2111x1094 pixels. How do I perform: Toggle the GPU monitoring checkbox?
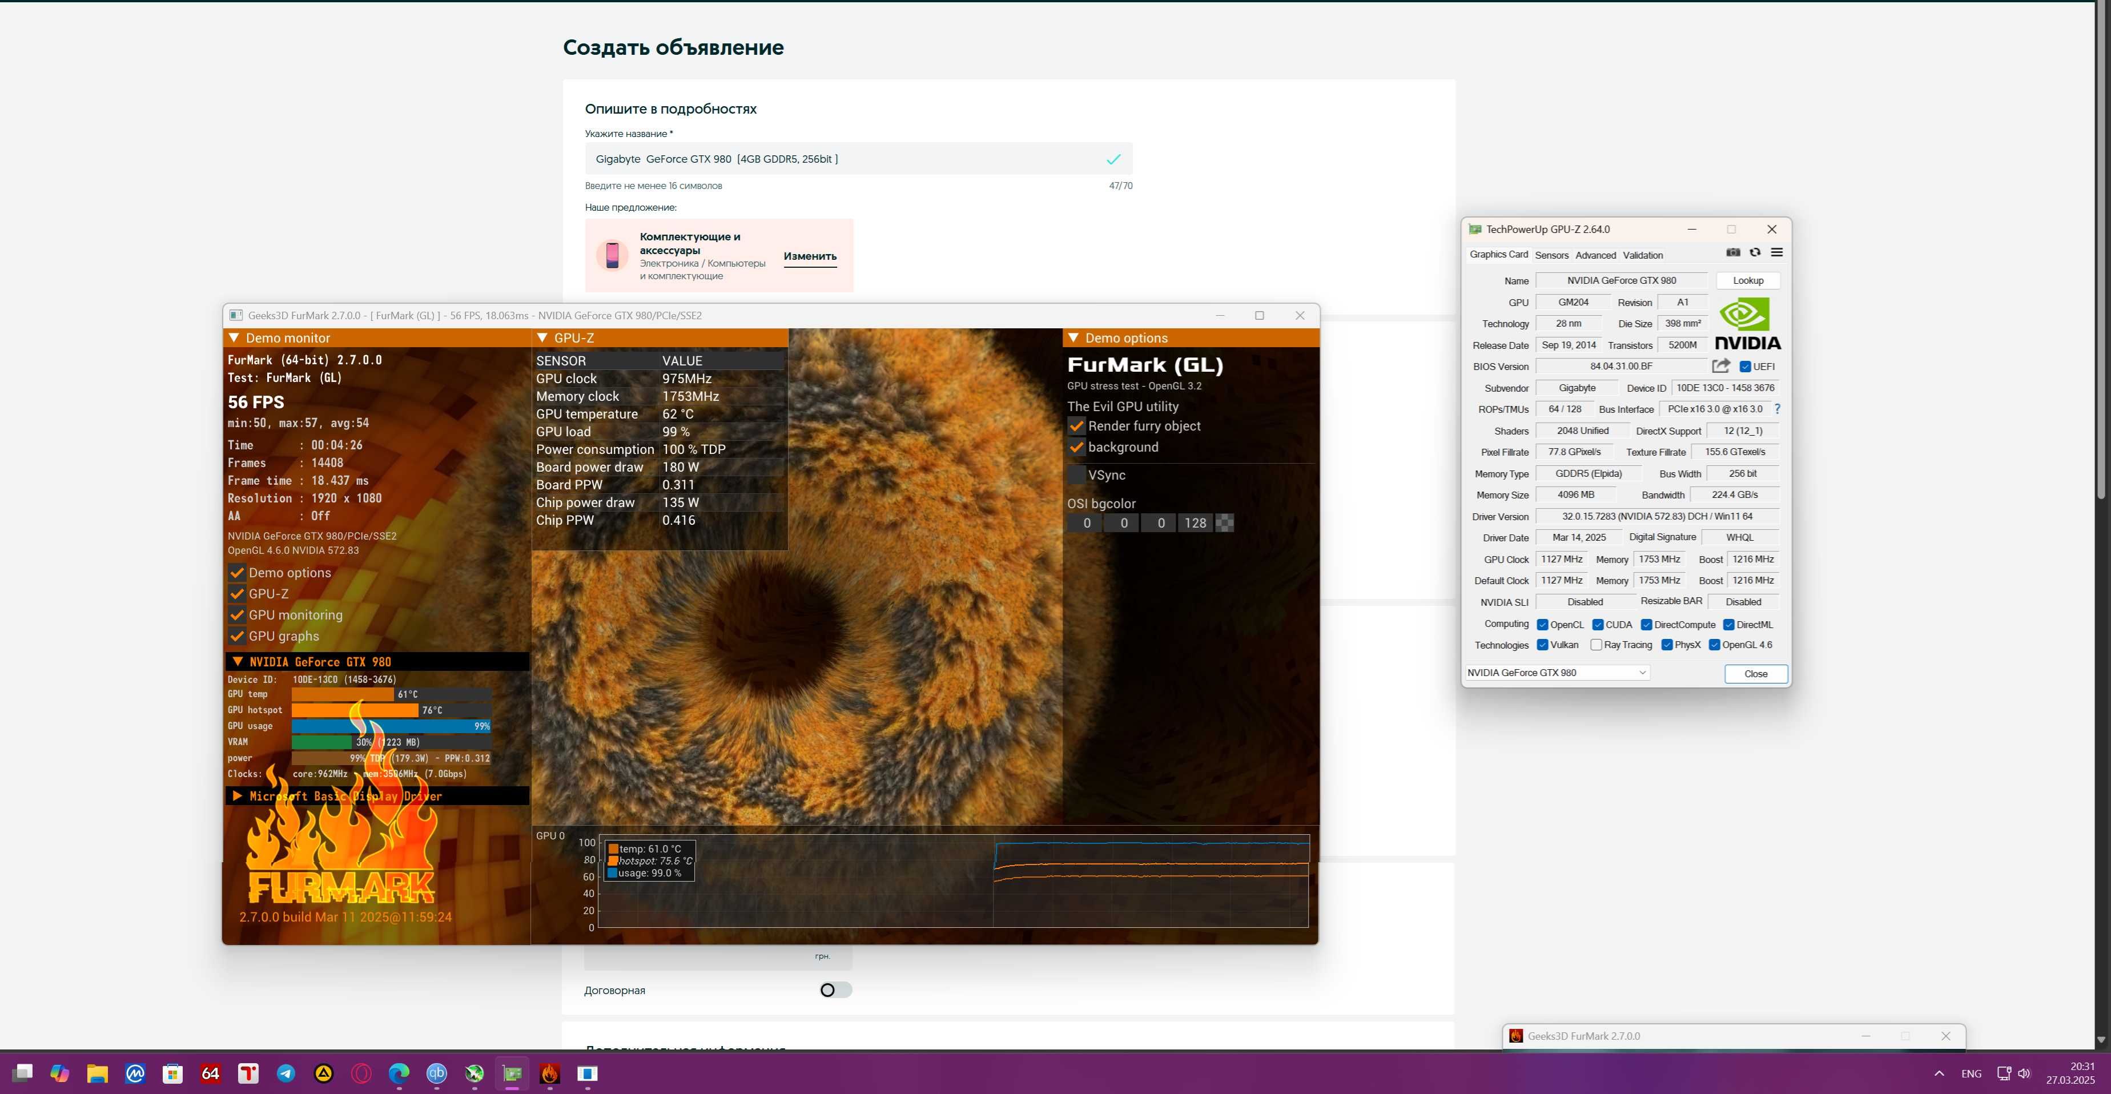[x=237, y=614]
